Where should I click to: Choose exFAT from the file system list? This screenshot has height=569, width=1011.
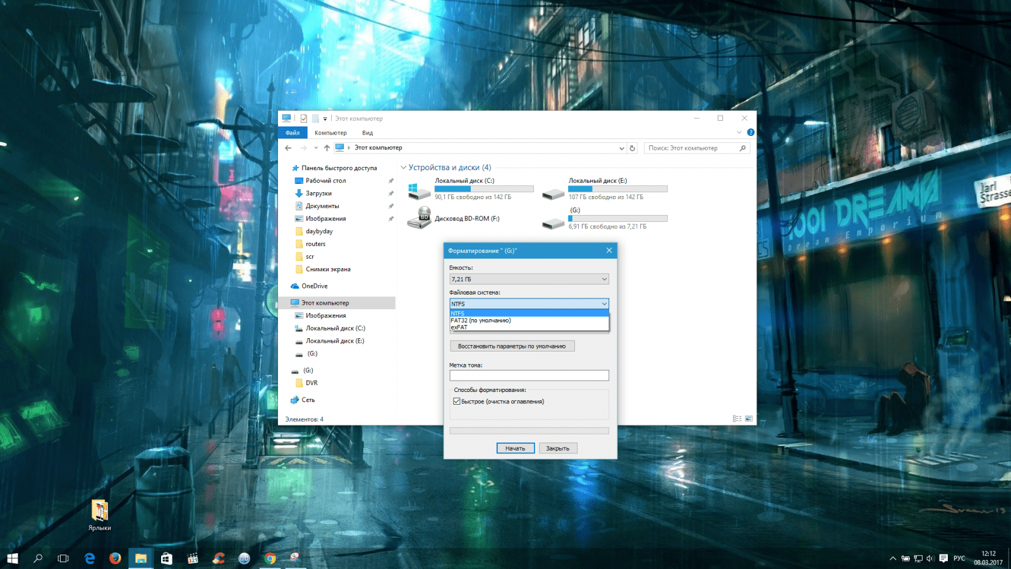459,327
